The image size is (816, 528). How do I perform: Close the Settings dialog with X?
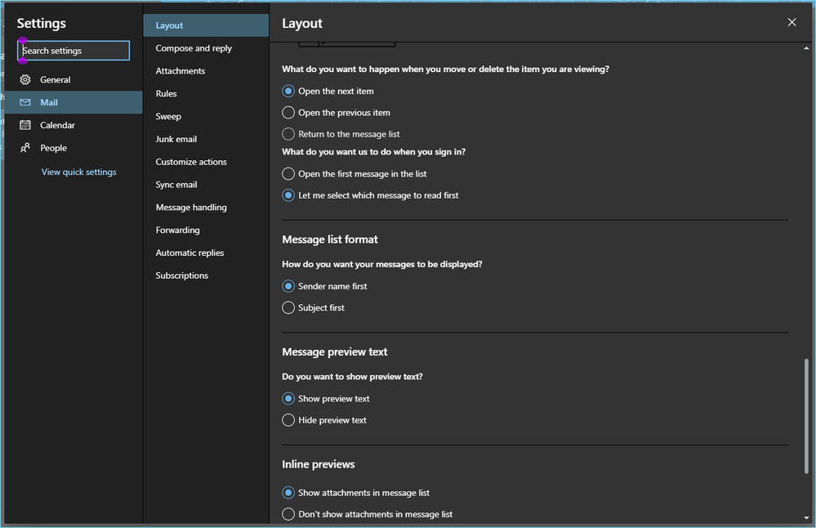[791, 23]
